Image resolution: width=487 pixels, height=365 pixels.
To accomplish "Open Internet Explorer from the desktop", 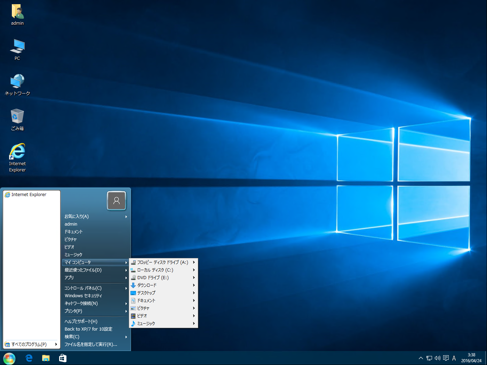I will pos(17,153).
